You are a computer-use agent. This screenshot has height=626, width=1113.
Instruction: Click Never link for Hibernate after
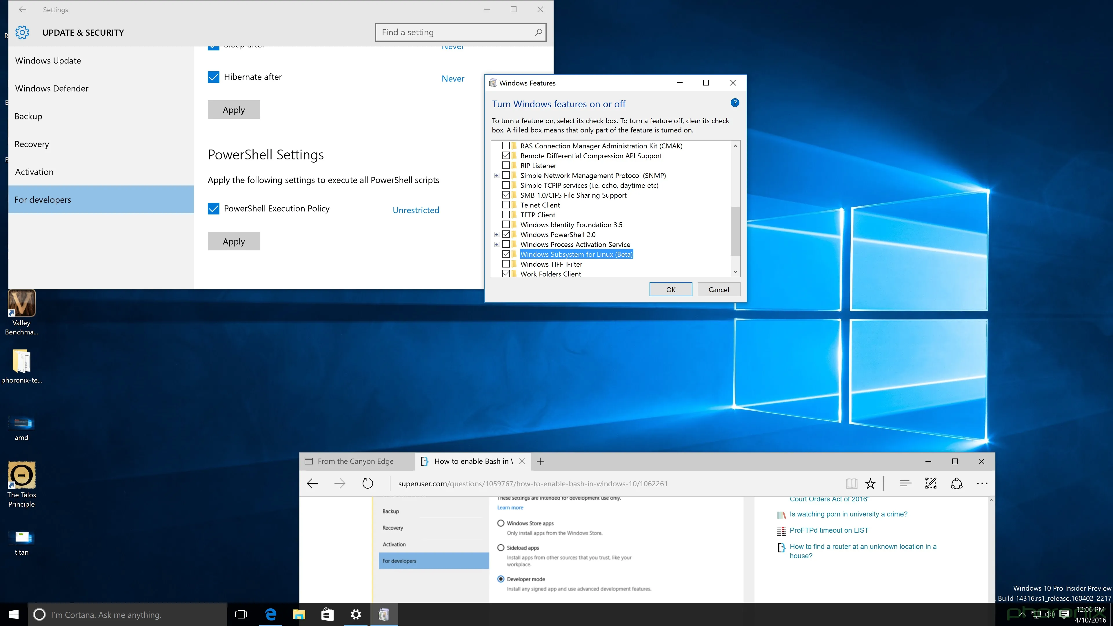tap(453, 79)
